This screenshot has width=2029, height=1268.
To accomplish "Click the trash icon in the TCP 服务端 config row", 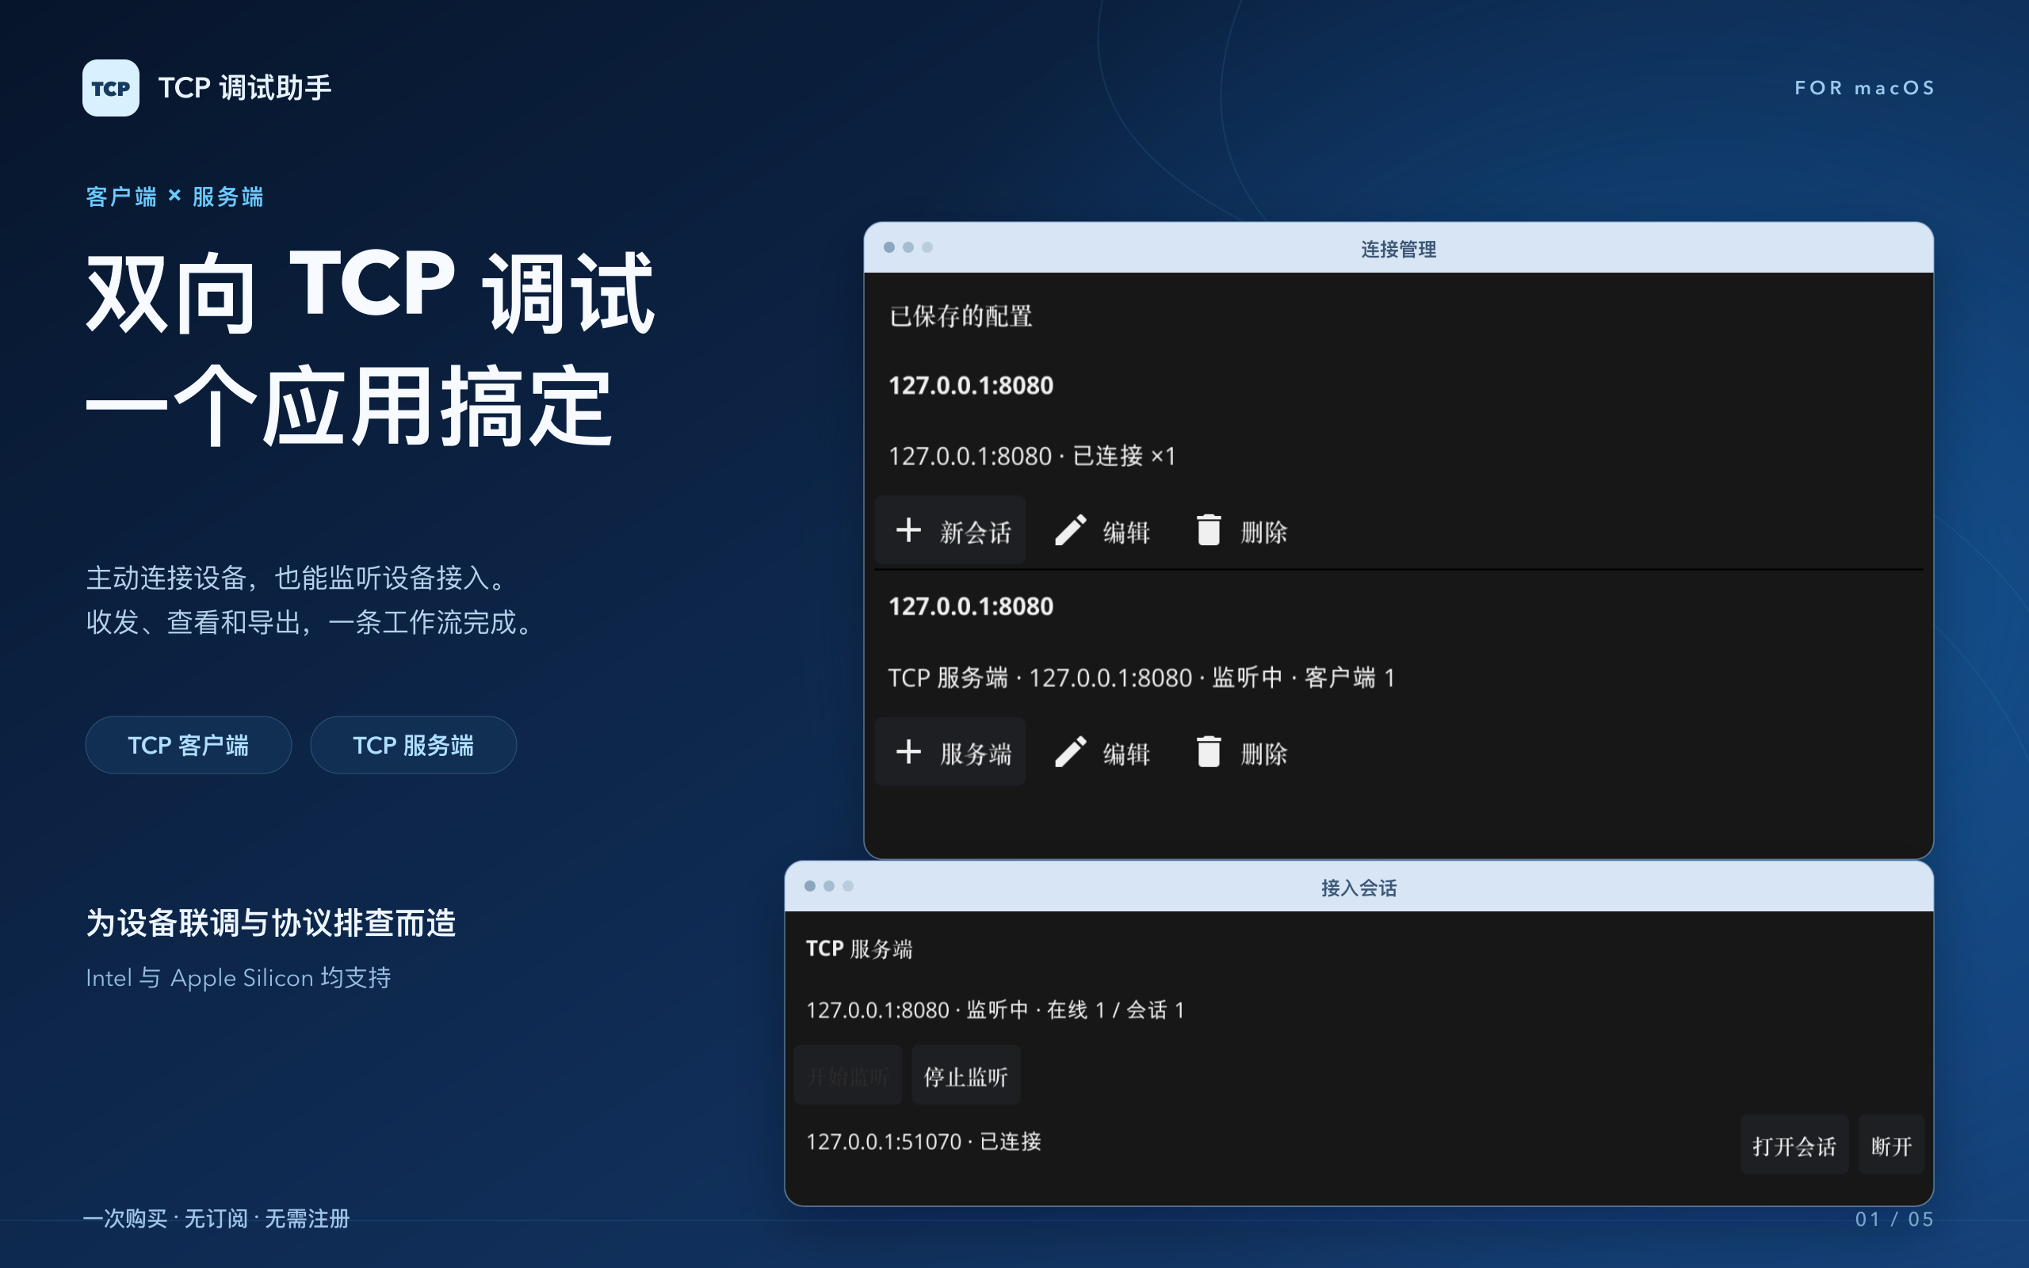I will 1208,751.
